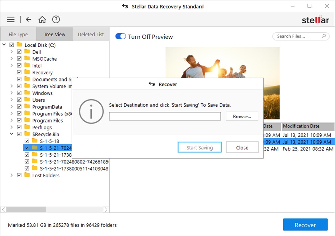335x236 pixels.
Task: Click the ProgramData folder icon
Action: 27,106
